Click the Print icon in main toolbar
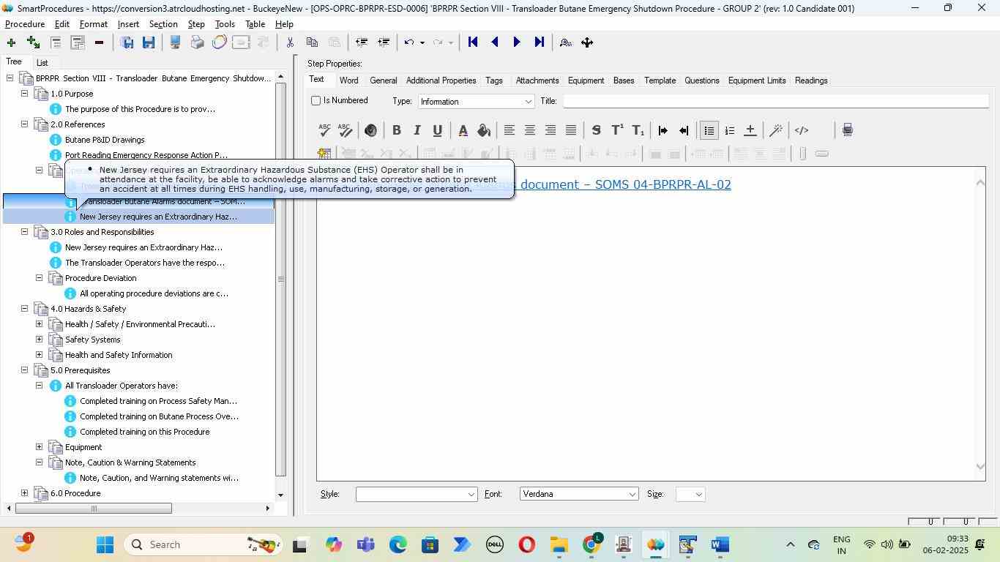The height and width of the screenshot is (562, 1000). click(197, 42)
